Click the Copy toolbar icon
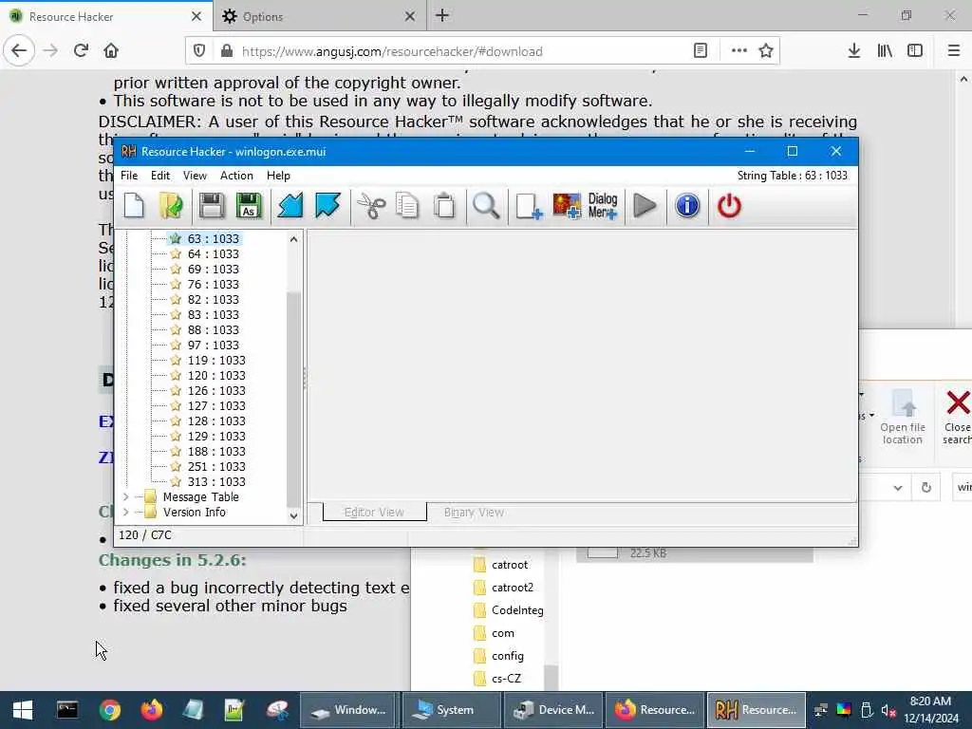The width and height of the screenshot is (972, 729). click(407, 206)
